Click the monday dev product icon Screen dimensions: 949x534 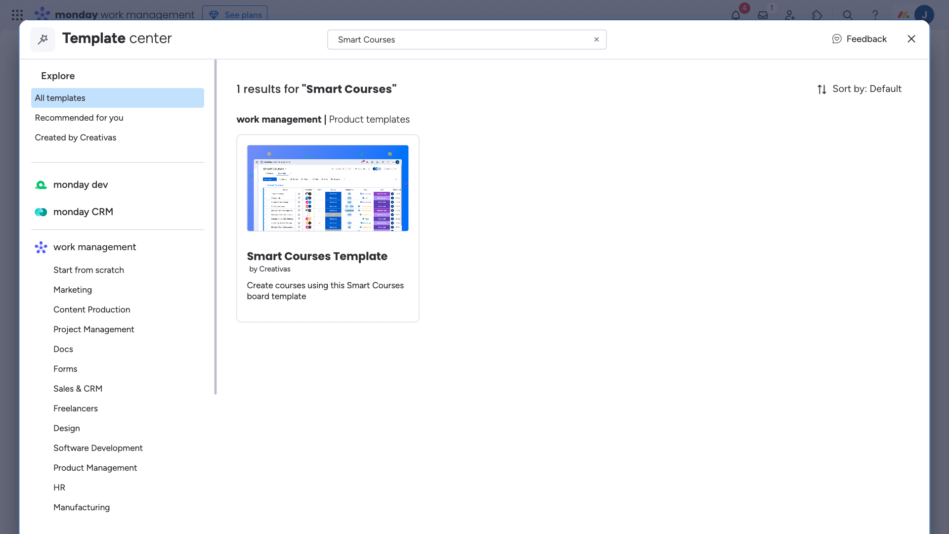pyautogui.click(x=41, y=184)
